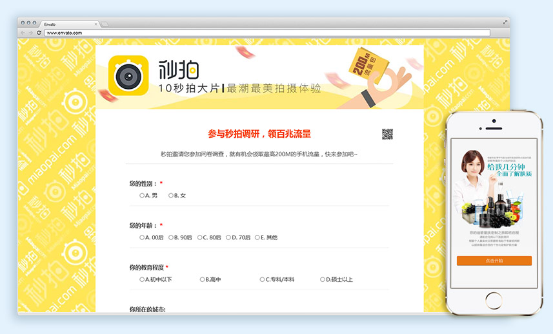Choose age option C. 80后

click(x=209, y=237)
